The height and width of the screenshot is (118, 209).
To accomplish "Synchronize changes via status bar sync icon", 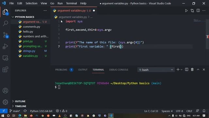I will click(25, 111).
